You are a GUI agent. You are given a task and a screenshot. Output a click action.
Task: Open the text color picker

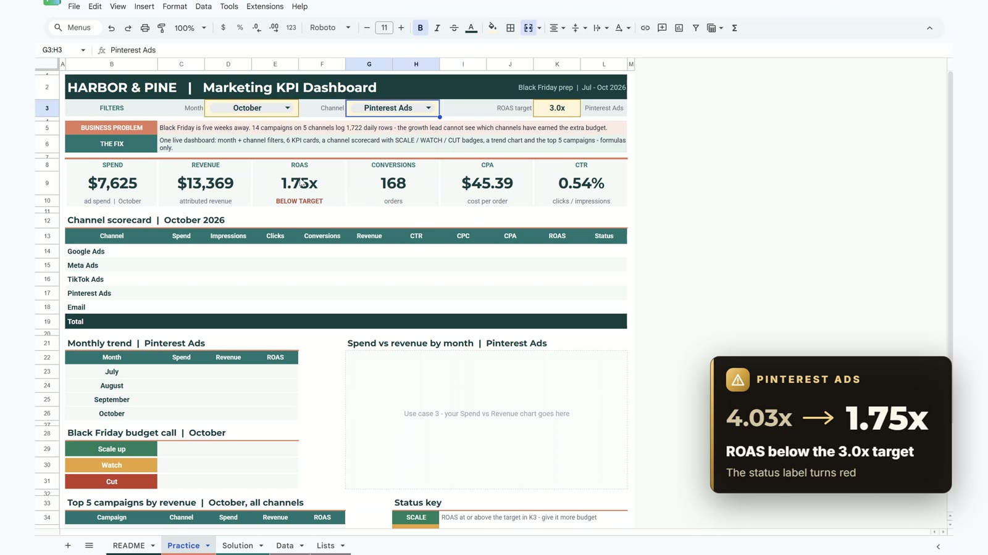[x=471, y=28]
